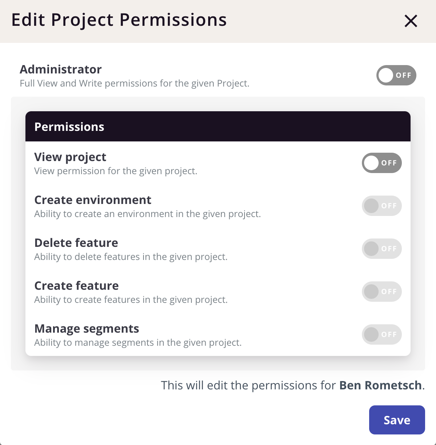Switch on the Create feature toggle
The width and height of the screenshot is (436, 445).
(x=381, y=292)
